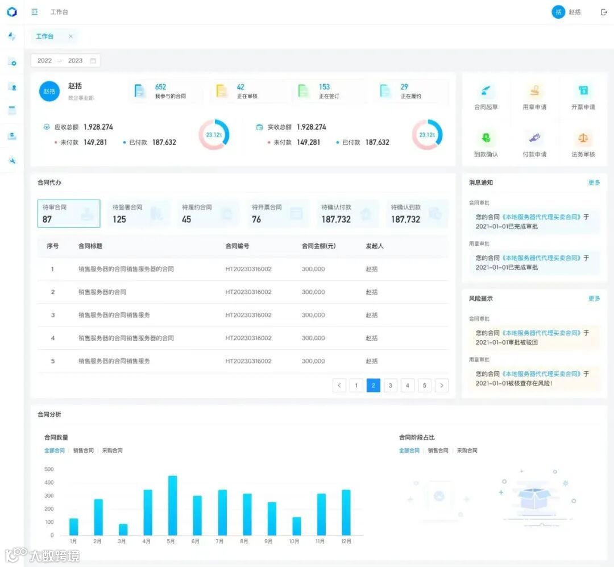Viewport: 614px width, 567px height.
Task: Select 采购合同 filter under 合同数量
Action: pos(113,450)
